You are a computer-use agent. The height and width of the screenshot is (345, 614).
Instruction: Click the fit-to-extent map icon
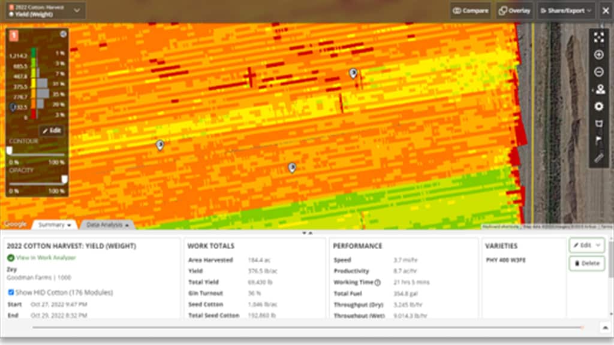pyautogui.click(x=599, y=38)
